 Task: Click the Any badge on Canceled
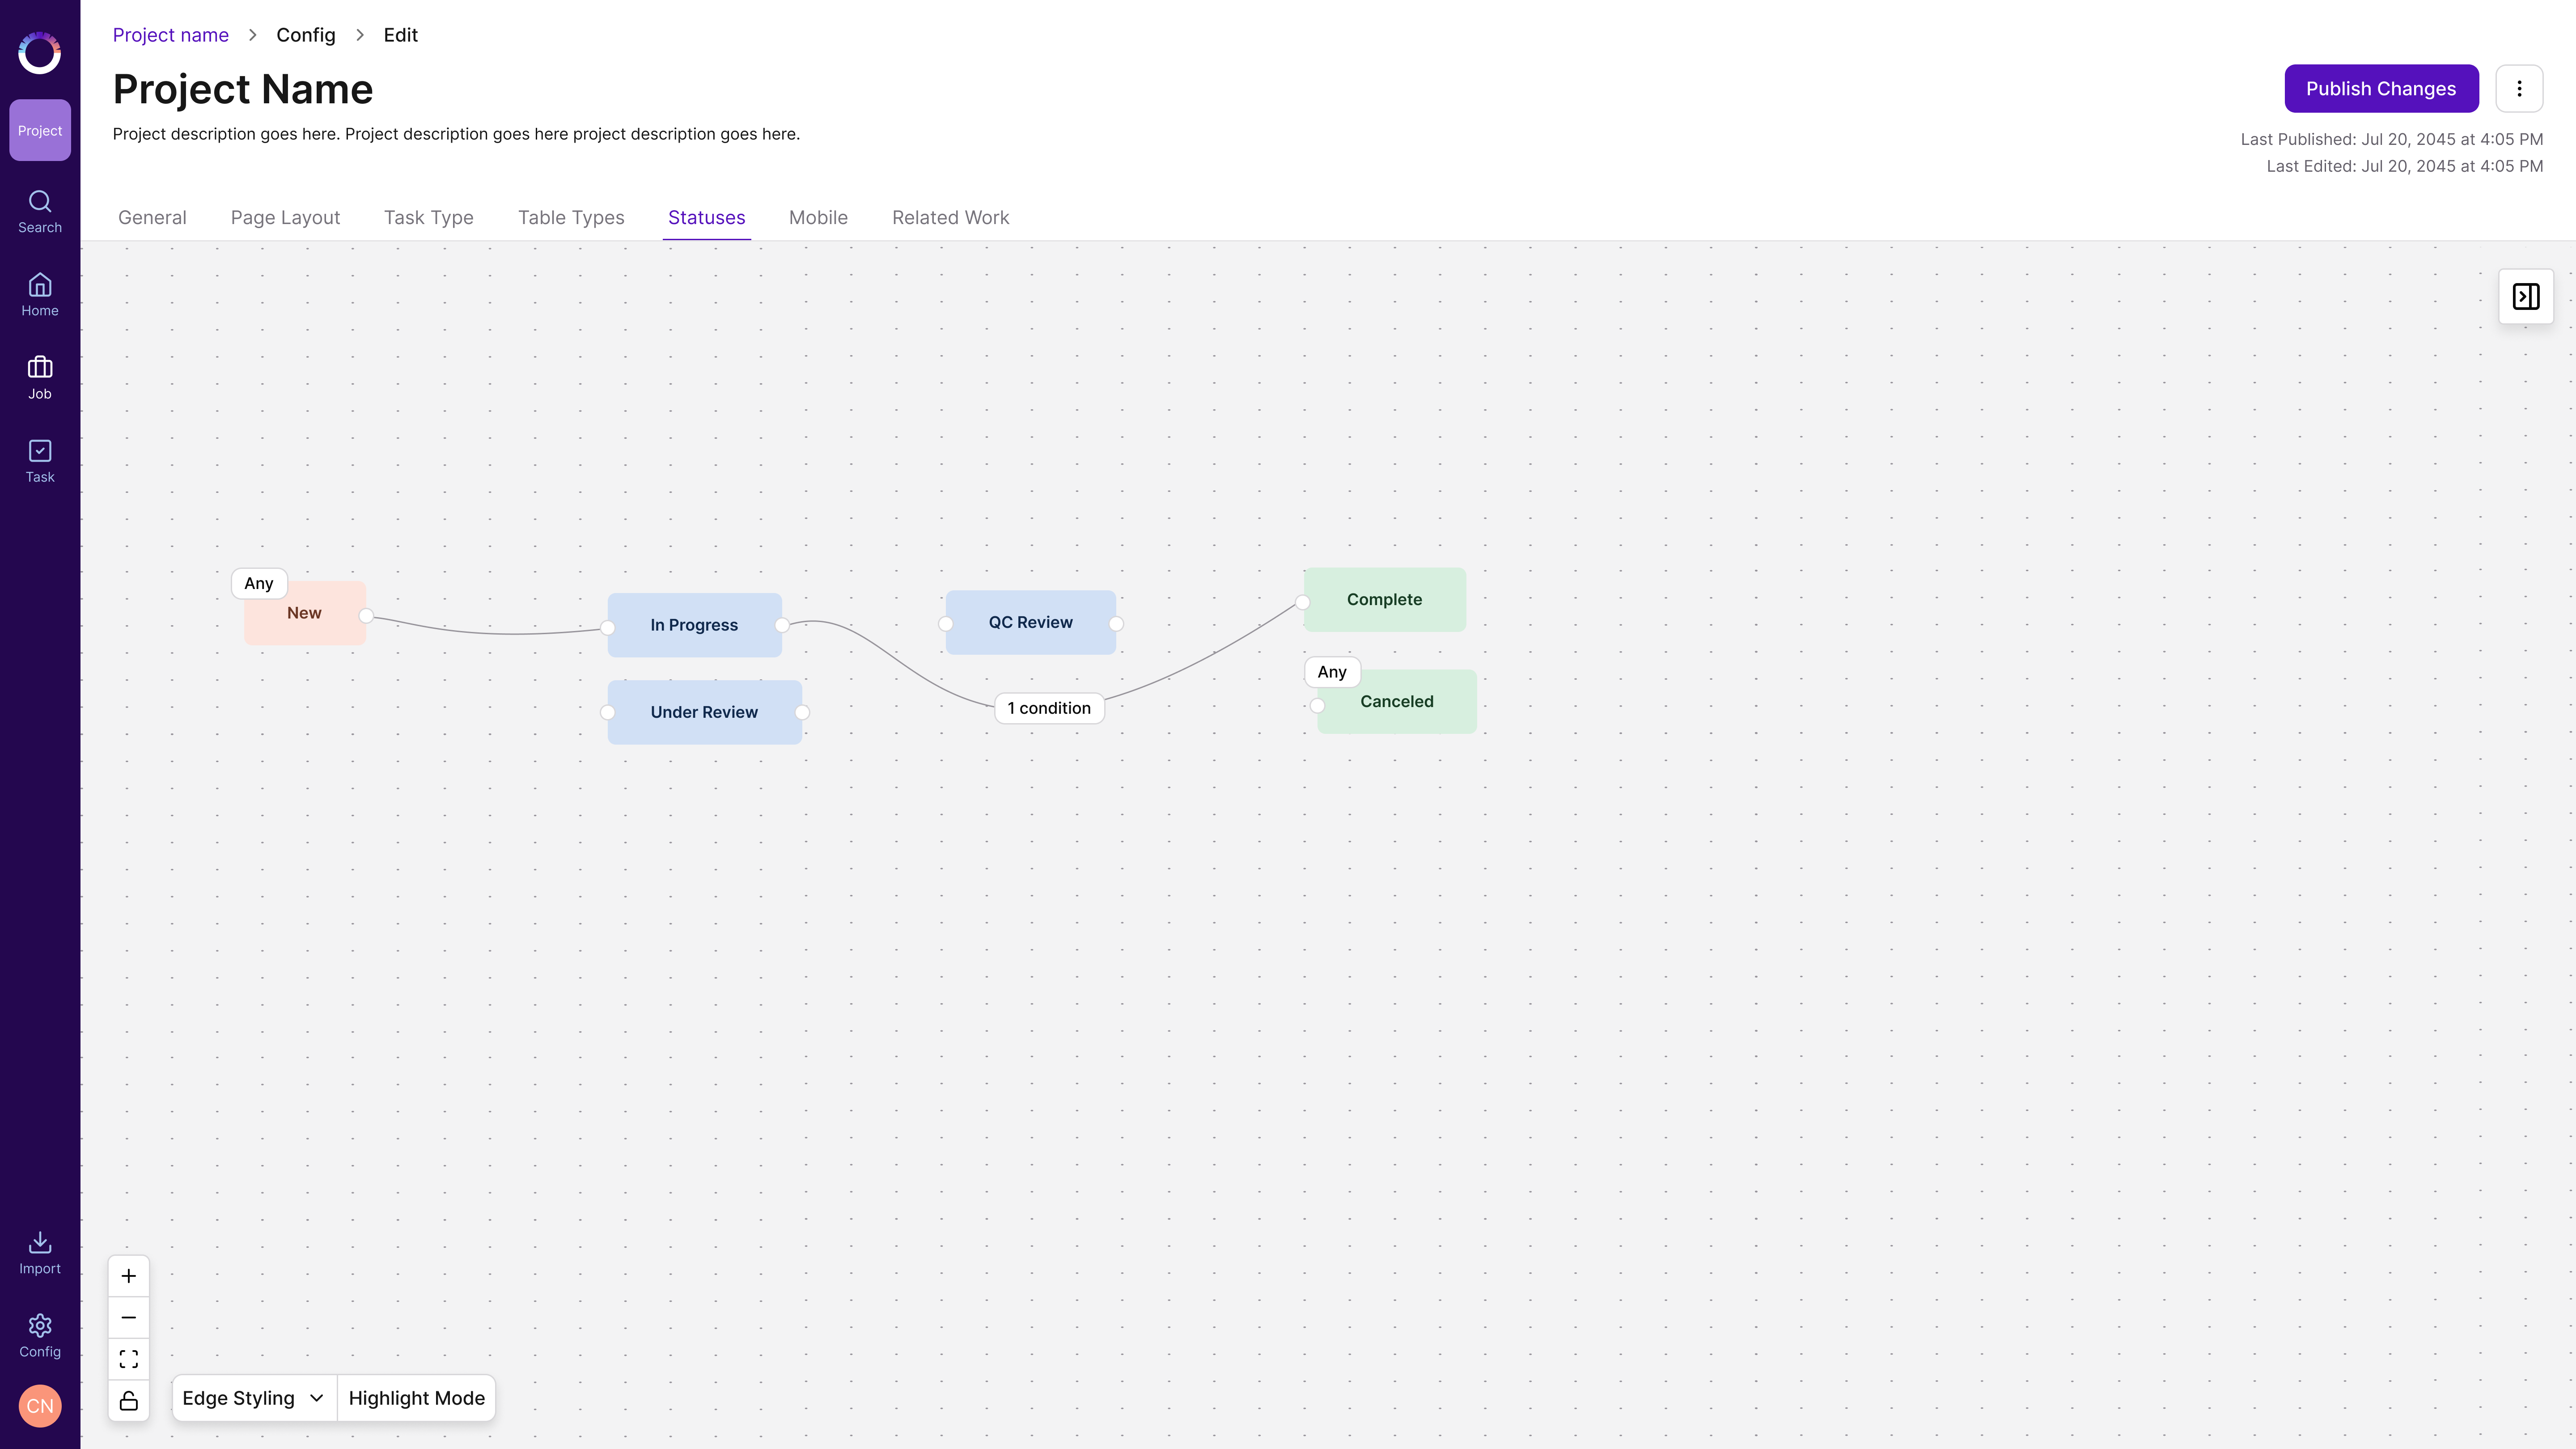click(1332, 672)
